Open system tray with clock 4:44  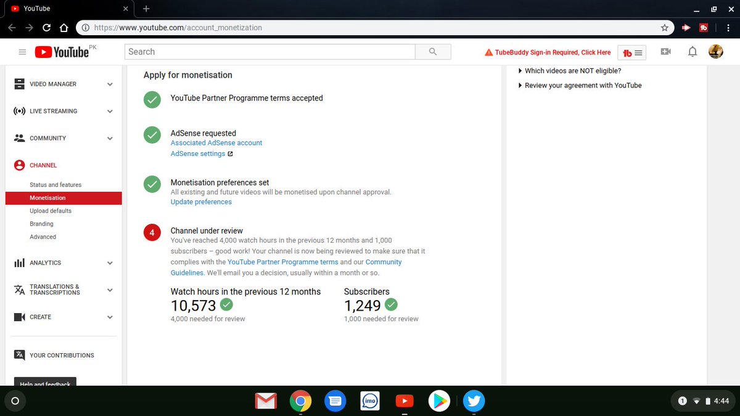(x=702, y=401)
